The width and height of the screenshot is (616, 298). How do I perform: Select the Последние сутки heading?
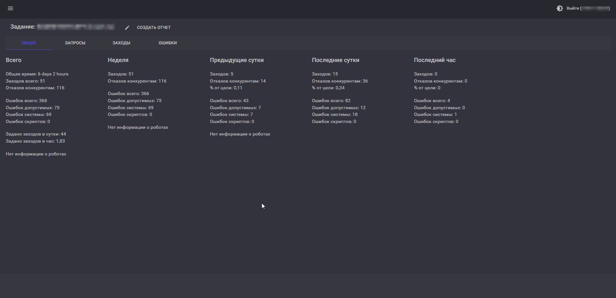[335, 60]
